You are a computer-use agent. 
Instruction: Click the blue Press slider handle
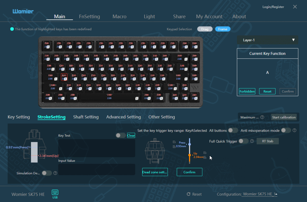189,144
